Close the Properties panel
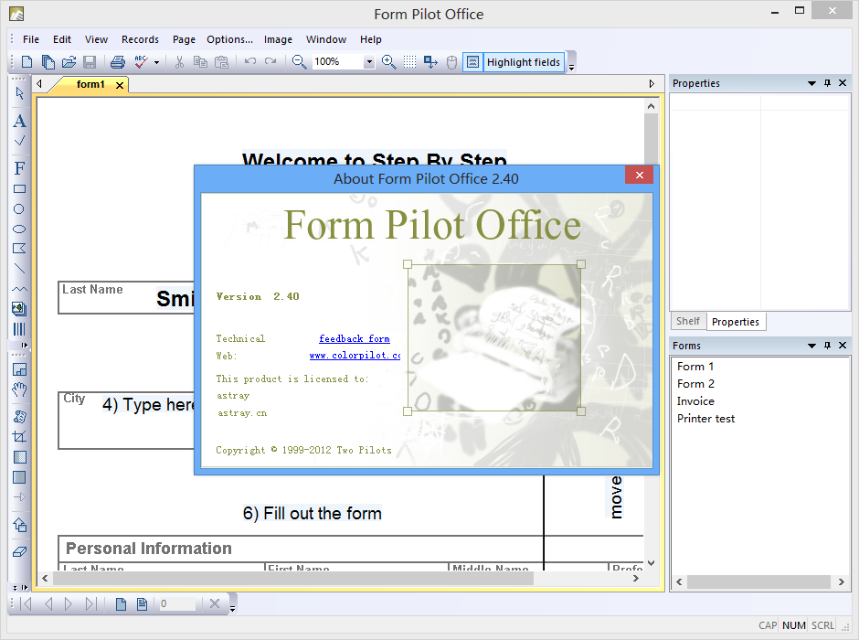 [843, 83]
